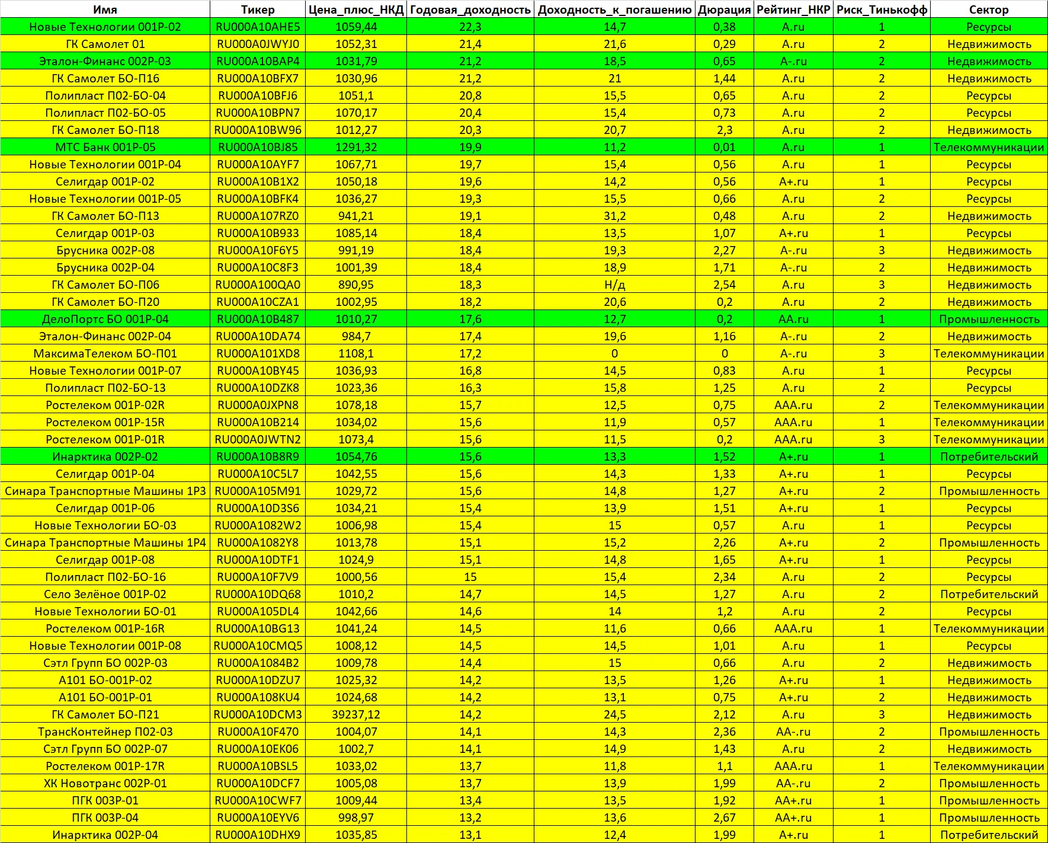Select the cell "Синара Транспортные Машины 1Р3"
Image resolution: width=1048 pixels, height=843 pixels.
click(x=105, y=491)
